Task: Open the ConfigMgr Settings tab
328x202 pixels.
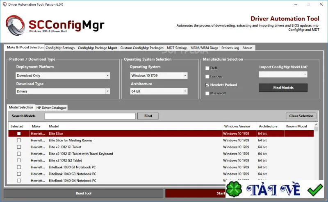Action: coord(60,48)
